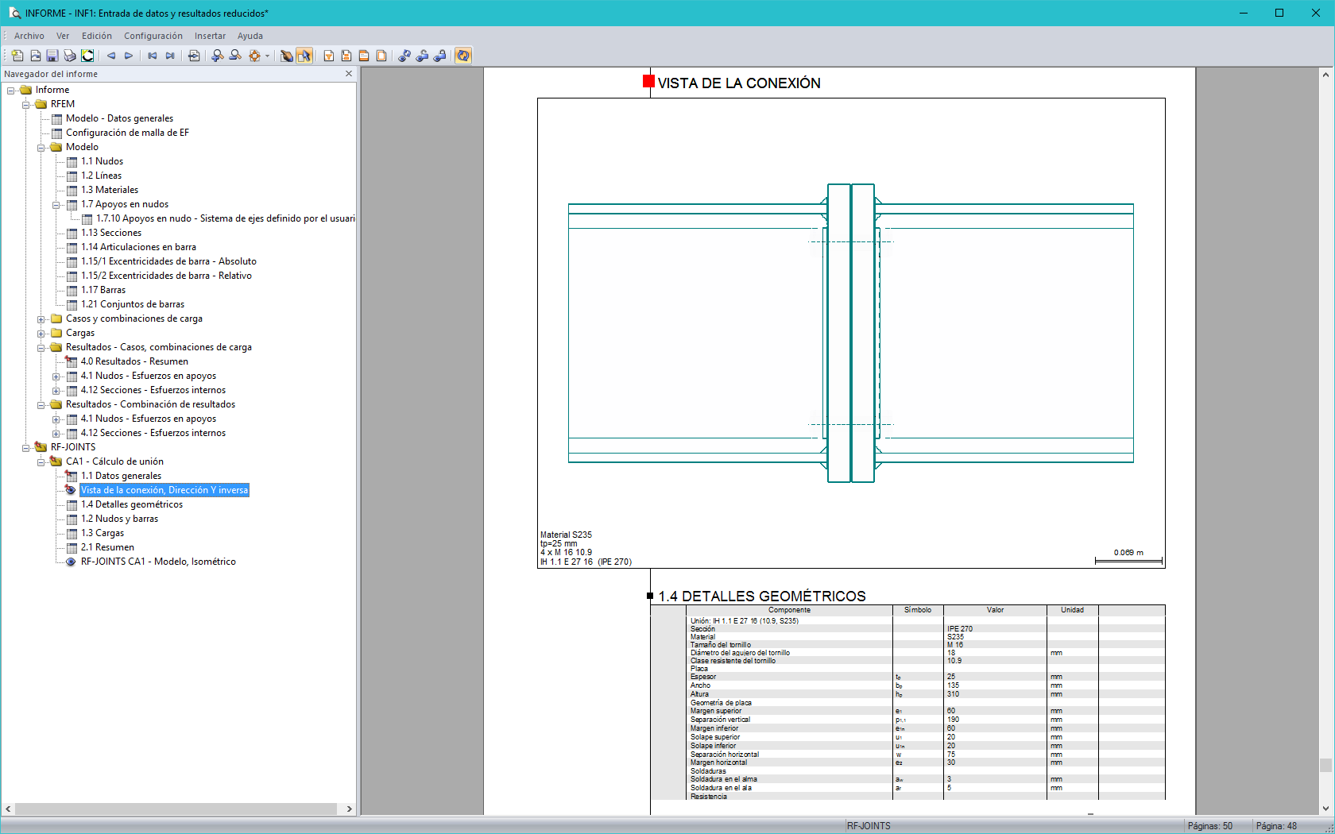Screen dimensions: 1335x834
Task: Click the navigator horizontal scrollbar right arrow
Action: (x=349, y=809)
